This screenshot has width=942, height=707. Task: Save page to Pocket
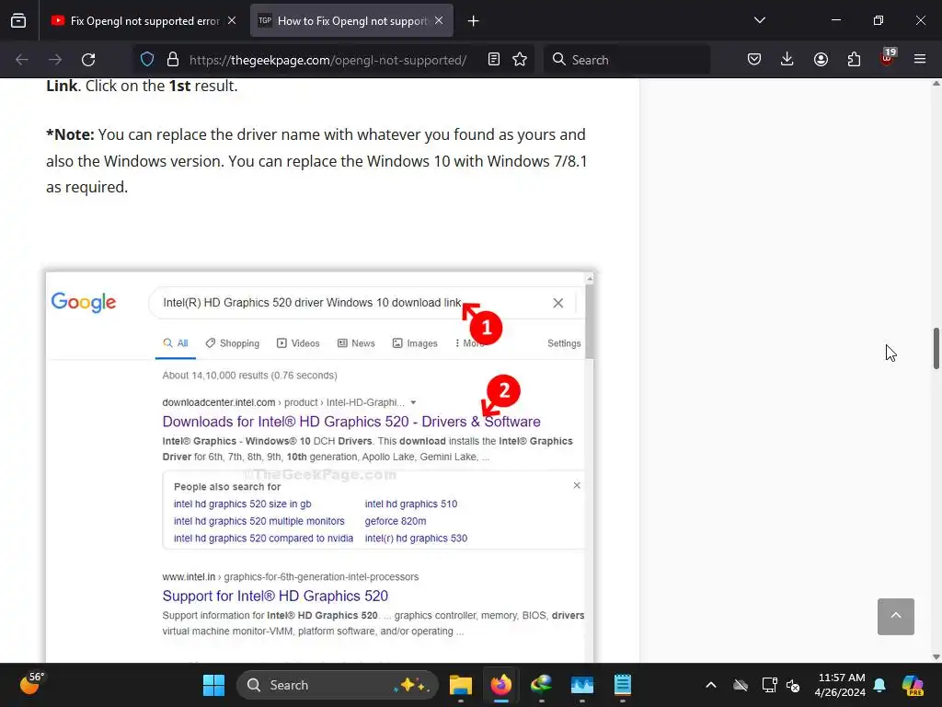[x=754, y=60]
